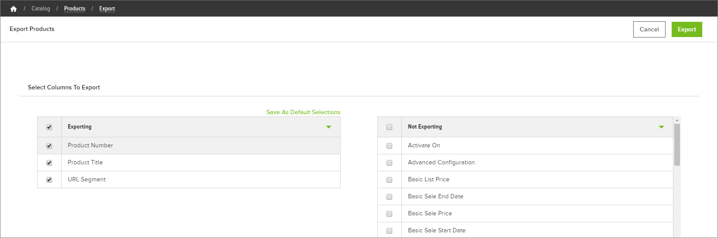Click the Not Exporting list scrollbar
Viewport: 718px width, 238px height.
click(677, 145)
